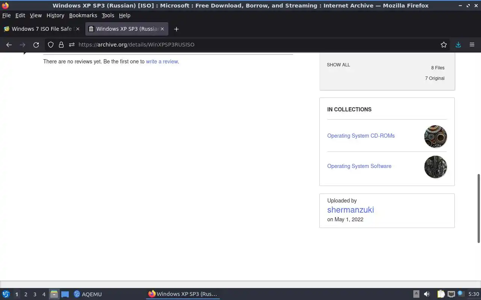Open the View menu
Viewport: 481px width, 300px height.
36,15
